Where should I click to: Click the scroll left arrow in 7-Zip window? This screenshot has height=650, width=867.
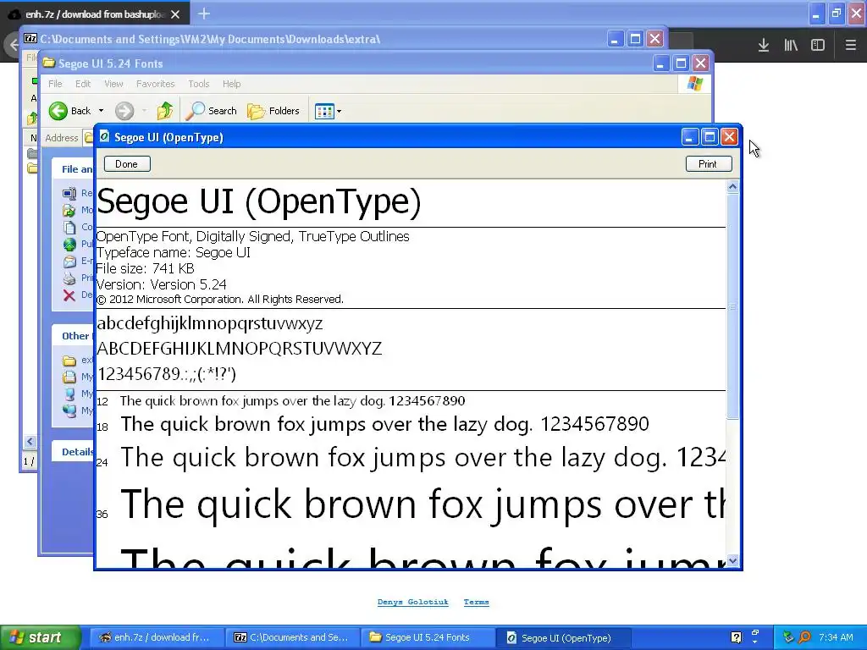pos(30,441)
